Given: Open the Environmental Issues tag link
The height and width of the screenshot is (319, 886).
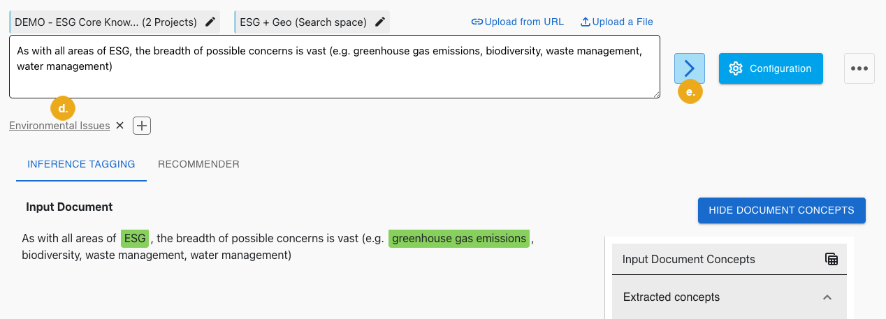Looking at the screenshot, I should pyautogui.click(x=59, y=126).
